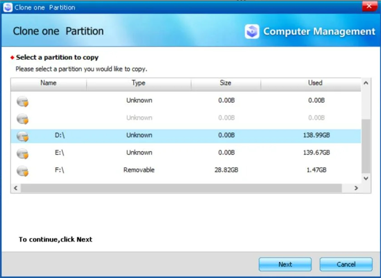This screenshot has width=381, height=278.
Task: Click the horizontal scrollbar right arrow
Action: click(357, 188)
